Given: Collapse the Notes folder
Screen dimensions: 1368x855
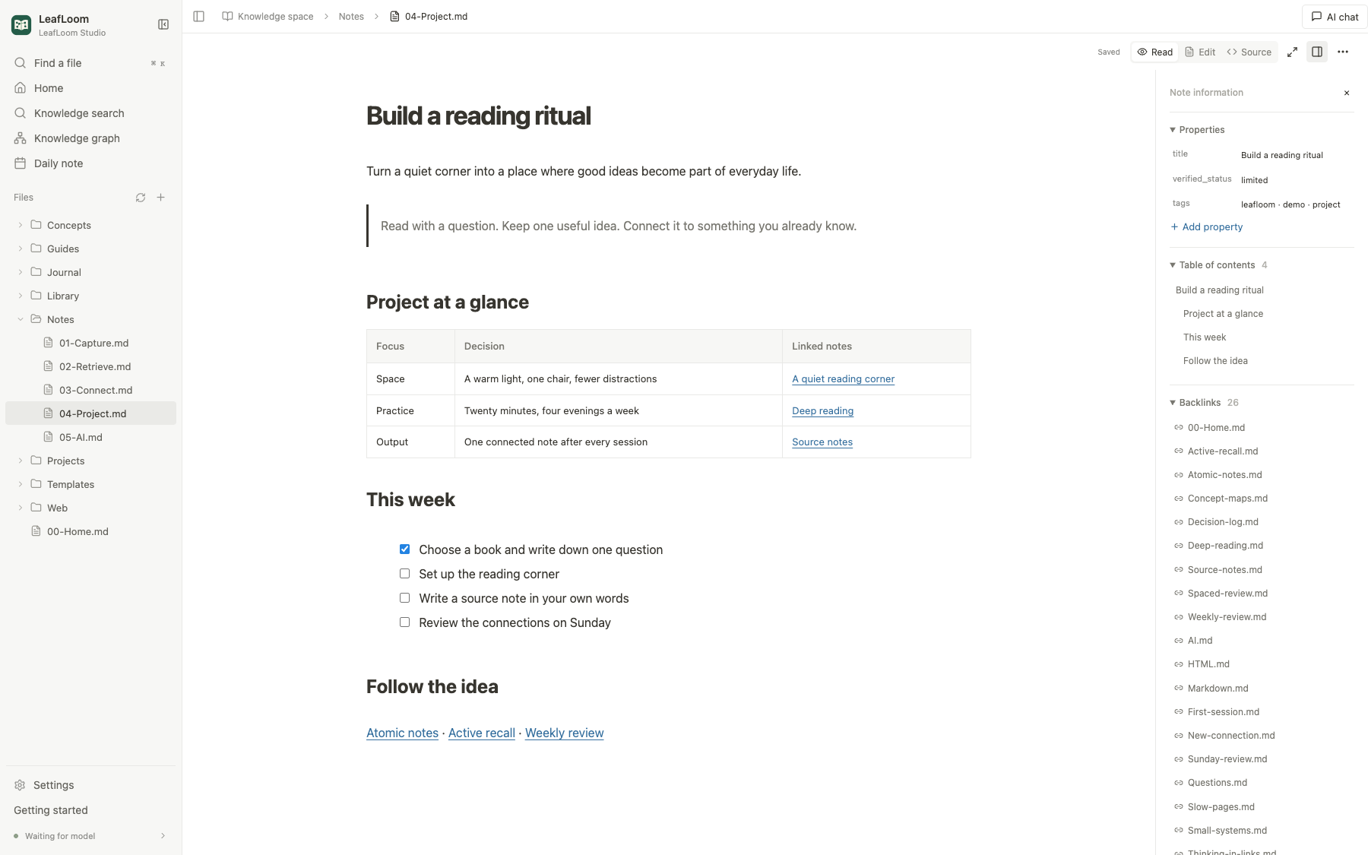Looking at the screenshot, I should pos(21,319).
